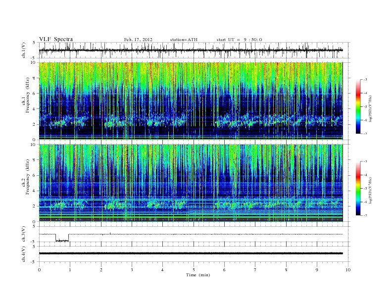Click the "-5" tick on the lower color bar
Screen dimensions: 392x303
point(365,189)
